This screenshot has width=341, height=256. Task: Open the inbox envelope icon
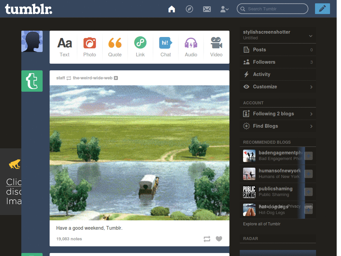point(207,9)
